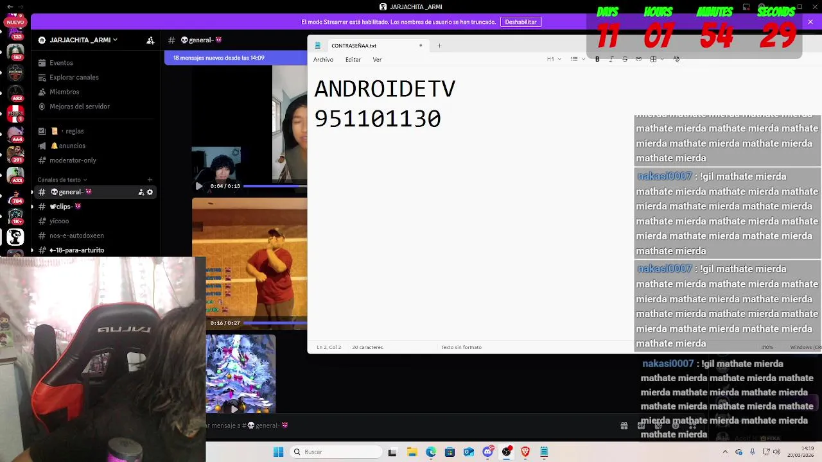
Task: Open Microsoft Edge from taskbar
Action: [x=431, y=452]
